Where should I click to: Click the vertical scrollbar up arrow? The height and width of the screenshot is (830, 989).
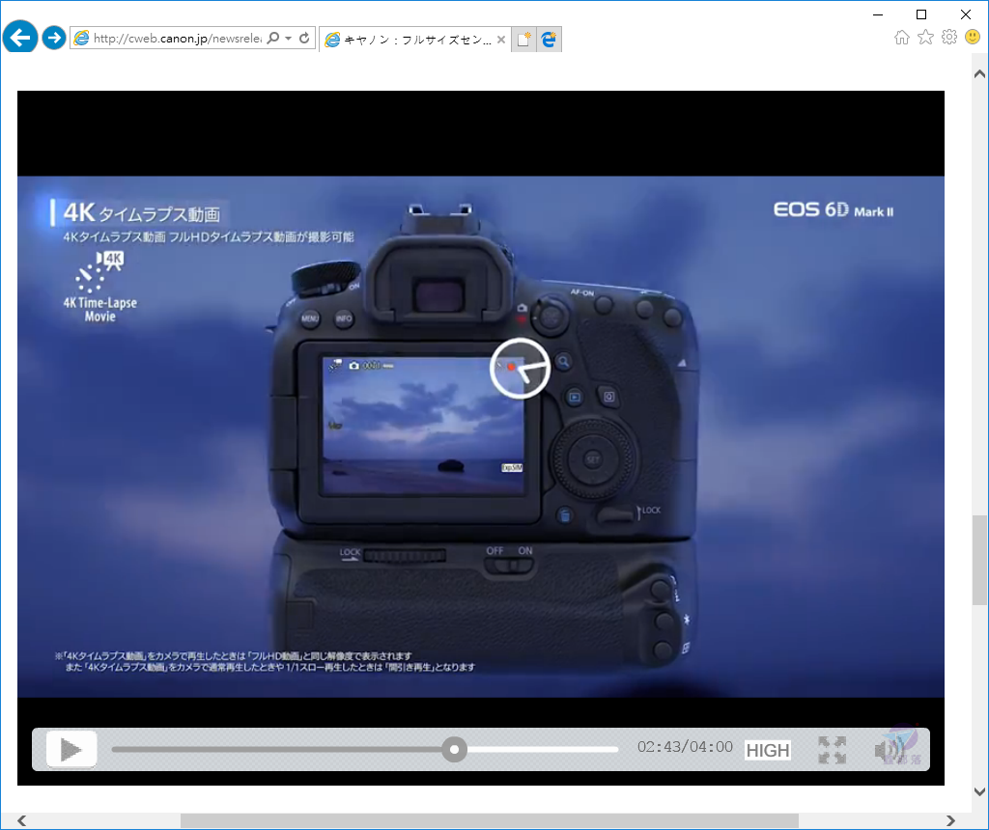pos(979,74)
